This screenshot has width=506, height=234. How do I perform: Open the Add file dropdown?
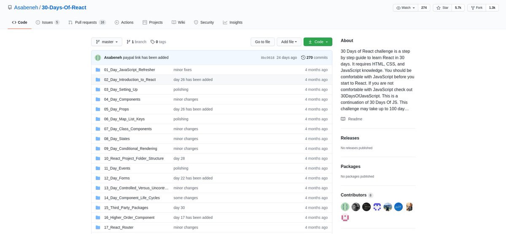coord(289,42)
